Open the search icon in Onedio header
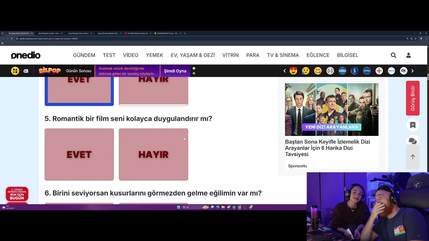Image resolution: width=429 pixels, height=241 pixels. coord(393,55)
